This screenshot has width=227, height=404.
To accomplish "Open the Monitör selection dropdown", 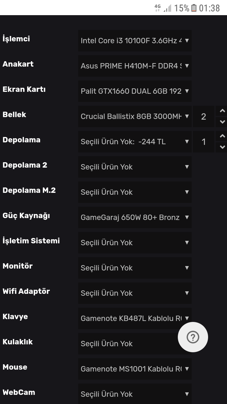I will pyautogui.click(x=135, y=268).
